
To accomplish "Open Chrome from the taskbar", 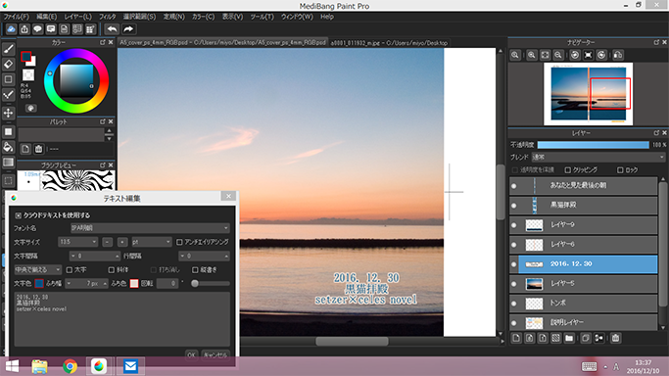I will [70, 366].
